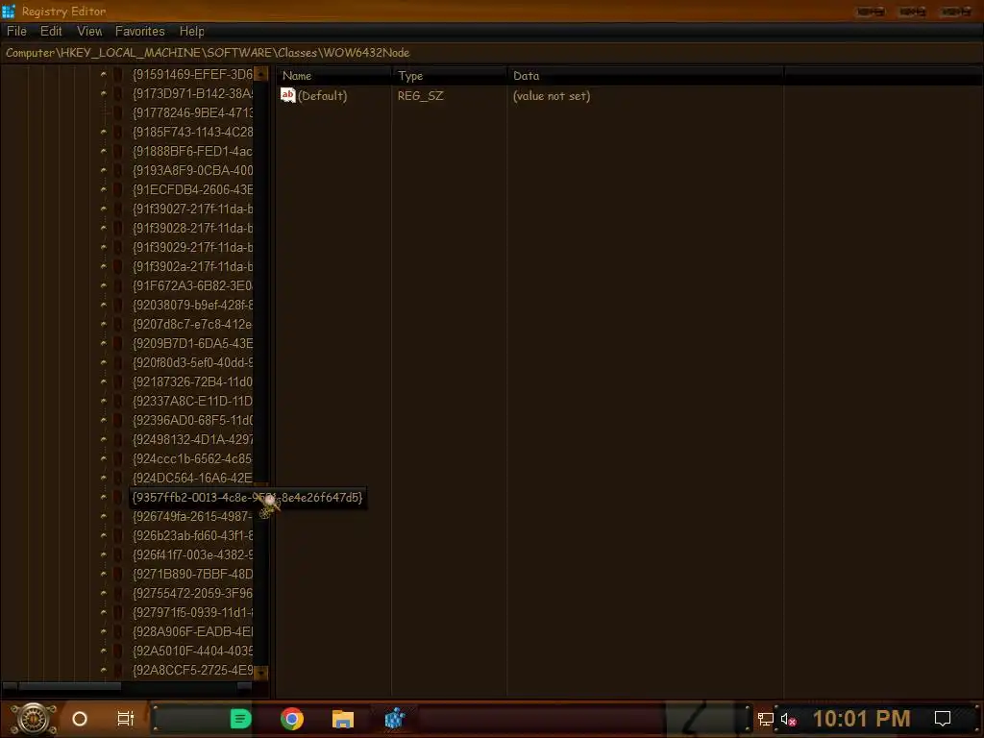Click folder icon of {92498132-4D1A-4297
The image size is (984, 738).
(118, 440)
